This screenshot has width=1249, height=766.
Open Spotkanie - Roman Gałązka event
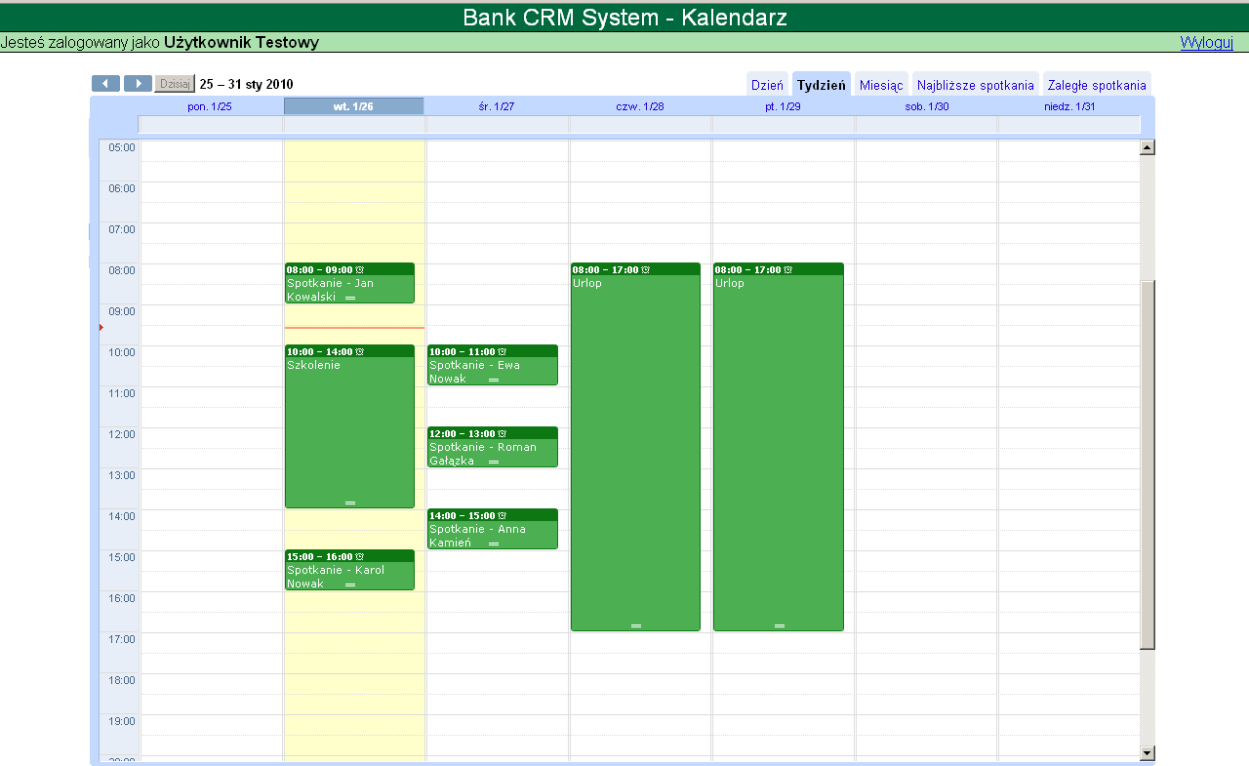[x=493, y=447]
